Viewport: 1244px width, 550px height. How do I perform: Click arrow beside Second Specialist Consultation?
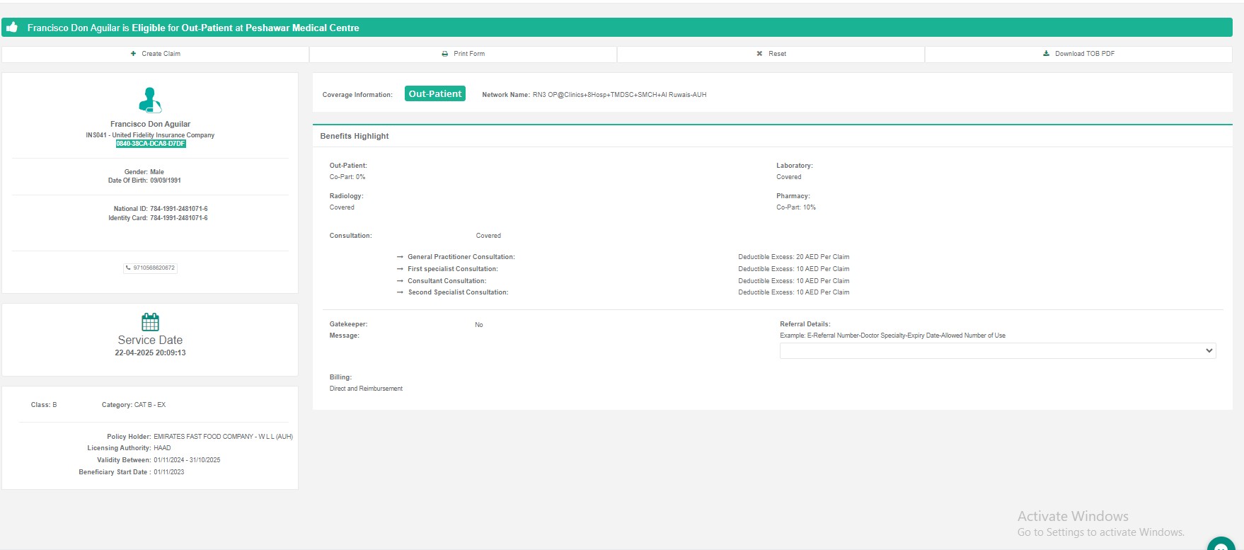[400, 292]
